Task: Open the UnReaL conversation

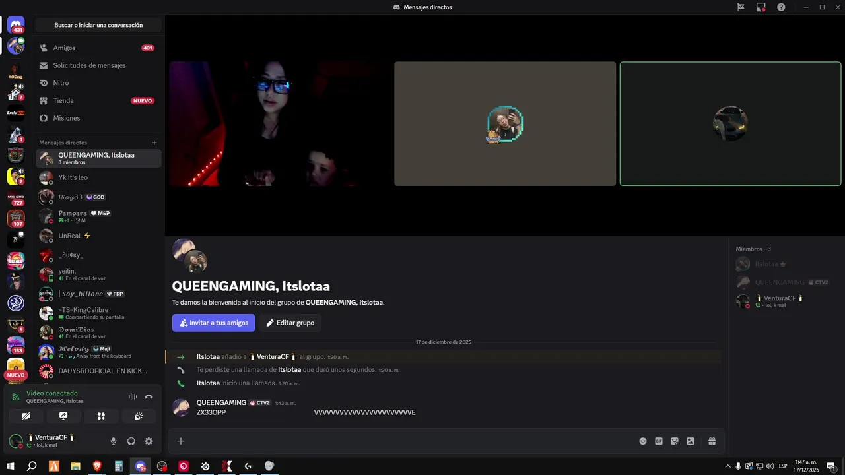Action: tap(98, 236)
